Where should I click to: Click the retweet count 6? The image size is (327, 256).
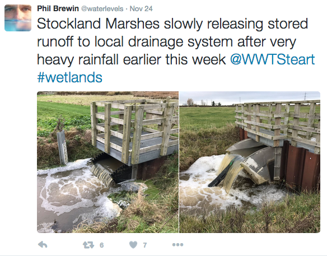pos(101,245)
